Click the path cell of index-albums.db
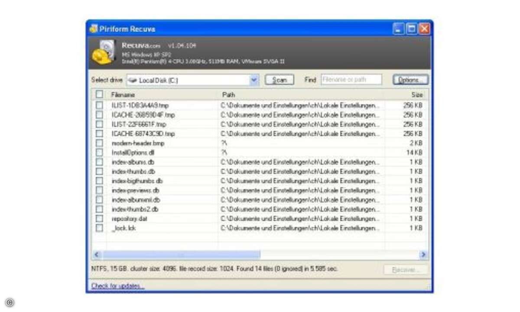This screenshot has height=312, width=520. [x=301, y=162]
